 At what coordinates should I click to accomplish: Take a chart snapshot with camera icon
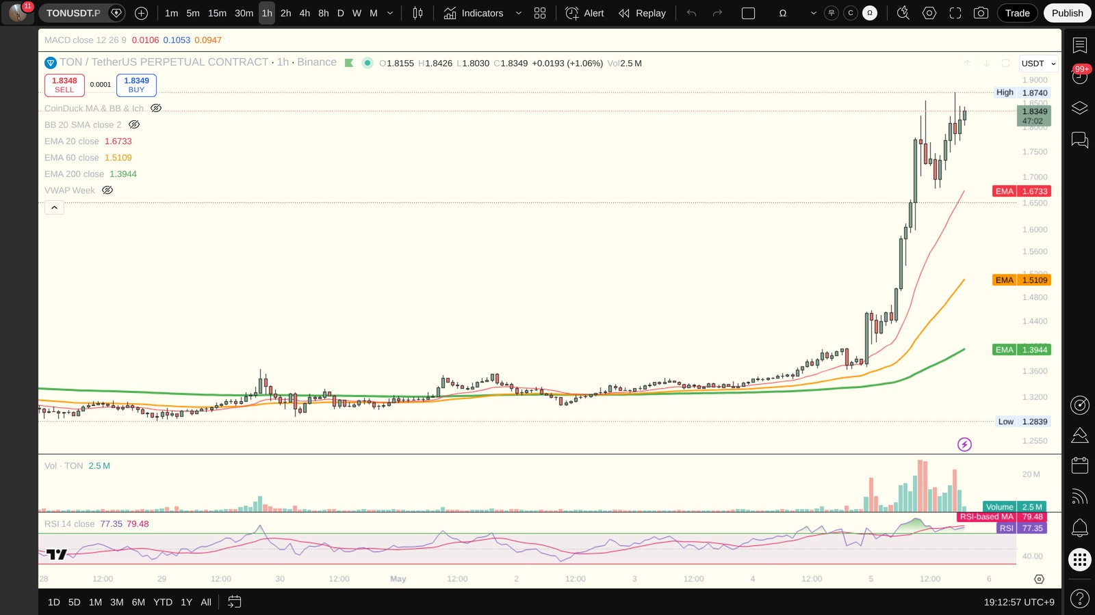[981, 13]
